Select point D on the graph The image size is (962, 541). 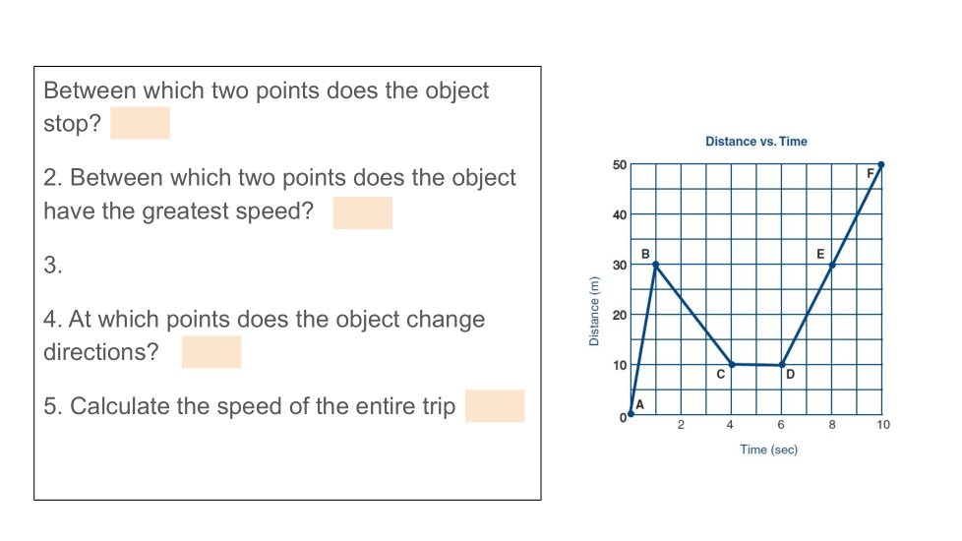click(x=782, y=365)
